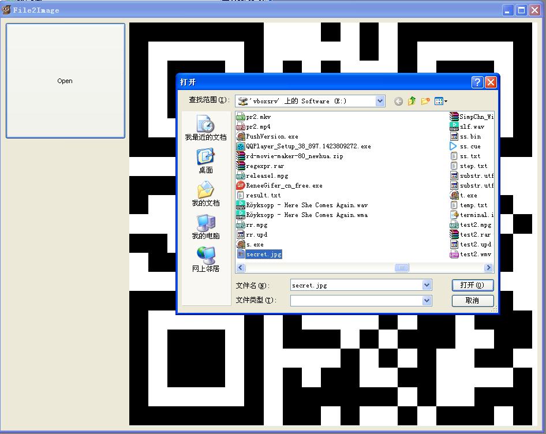Open 我的文档 my documents shortcut

pyautogui.click(x=206, y=194)
